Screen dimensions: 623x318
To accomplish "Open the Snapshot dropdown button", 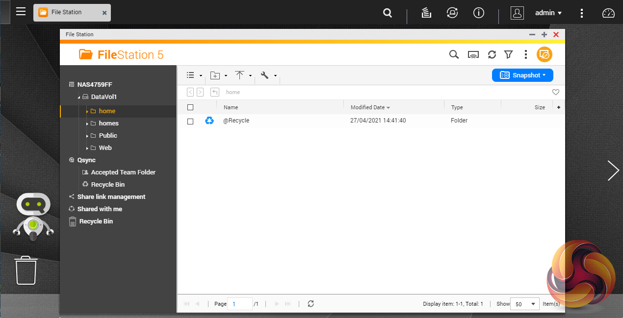I will [x=522, y=75].
